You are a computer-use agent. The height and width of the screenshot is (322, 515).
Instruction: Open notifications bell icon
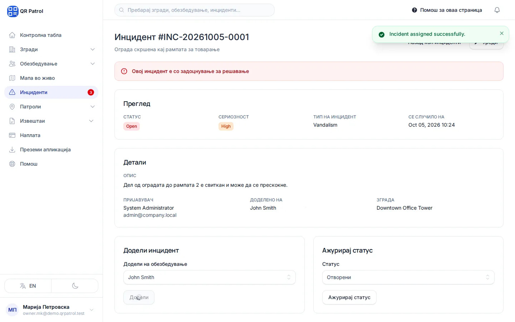[497, 10]
